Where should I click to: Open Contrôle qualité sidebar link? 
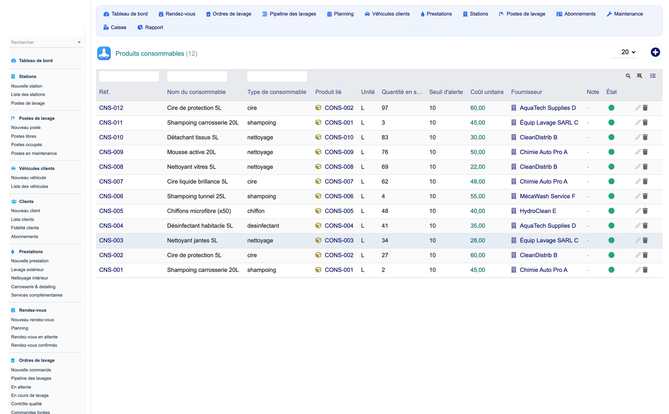(x=26, y=404)
